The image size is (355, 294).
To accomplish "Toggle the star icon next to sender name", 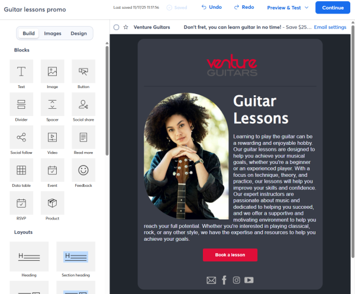I will tap(126, 27).
